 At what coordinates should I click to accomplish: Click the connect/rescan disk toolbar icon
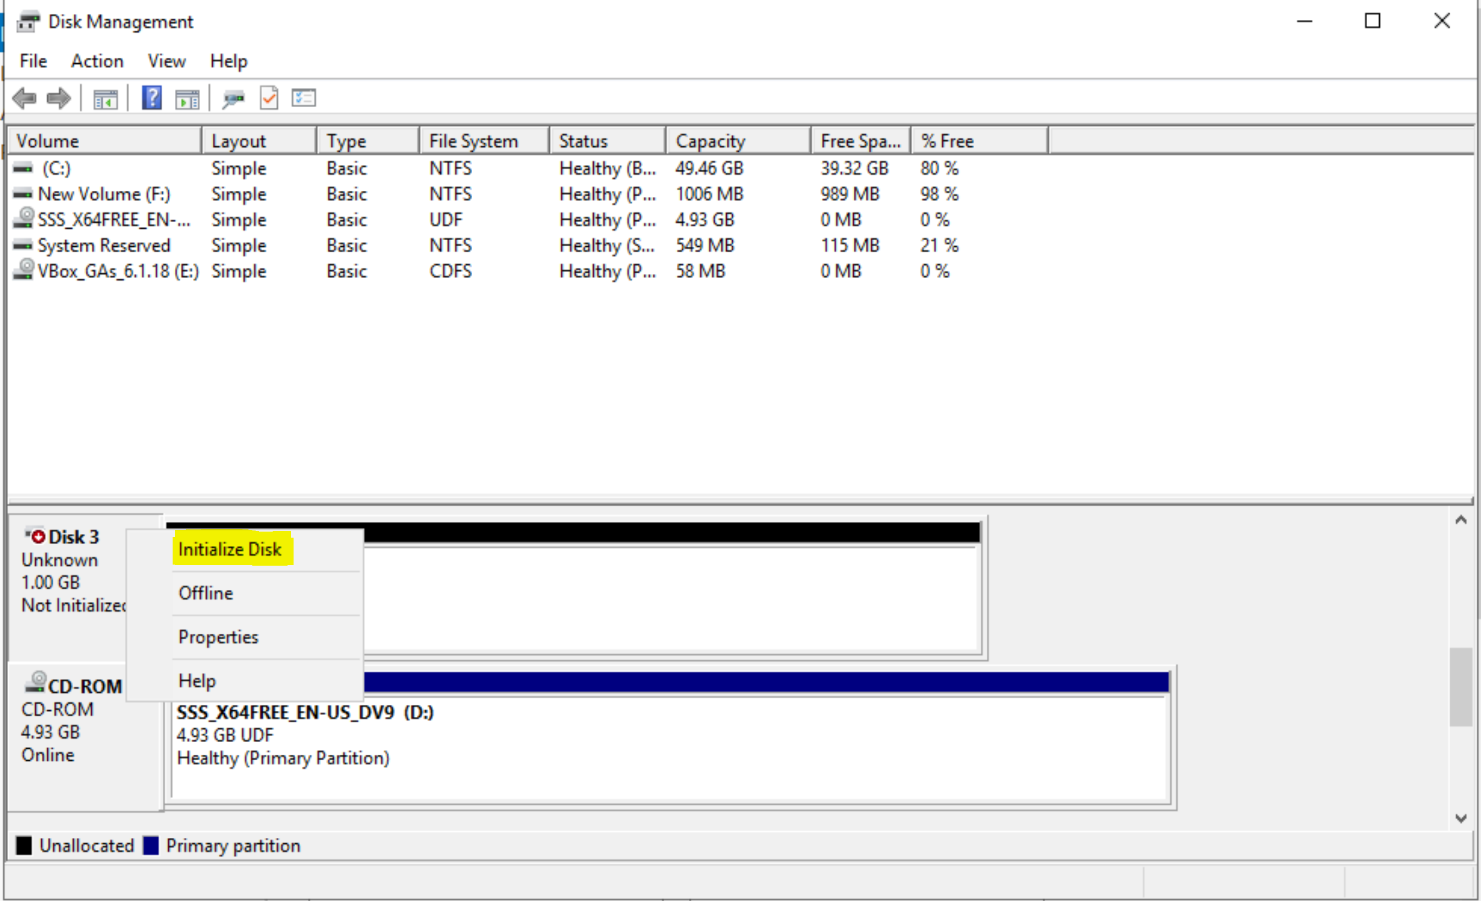tap(233, 98)
